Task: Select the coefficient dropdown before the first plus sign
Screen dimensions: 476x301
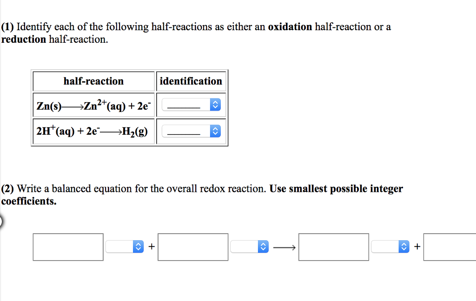Action: (126, 247)
